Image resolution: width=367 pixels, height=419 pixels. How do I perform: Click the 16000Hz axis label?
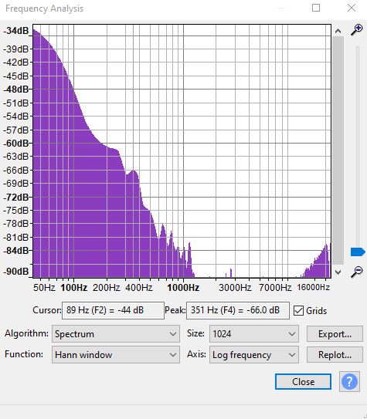click(313, 288)
